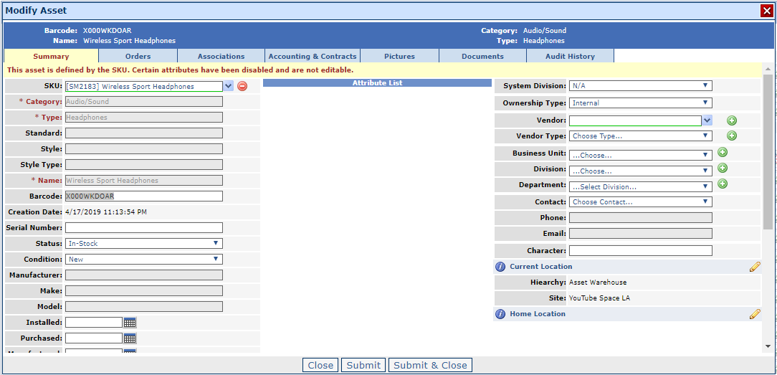Click the Serial Number input field
Image resolution: width=777 pixels, height=375 pixels.
pos(143,227)
